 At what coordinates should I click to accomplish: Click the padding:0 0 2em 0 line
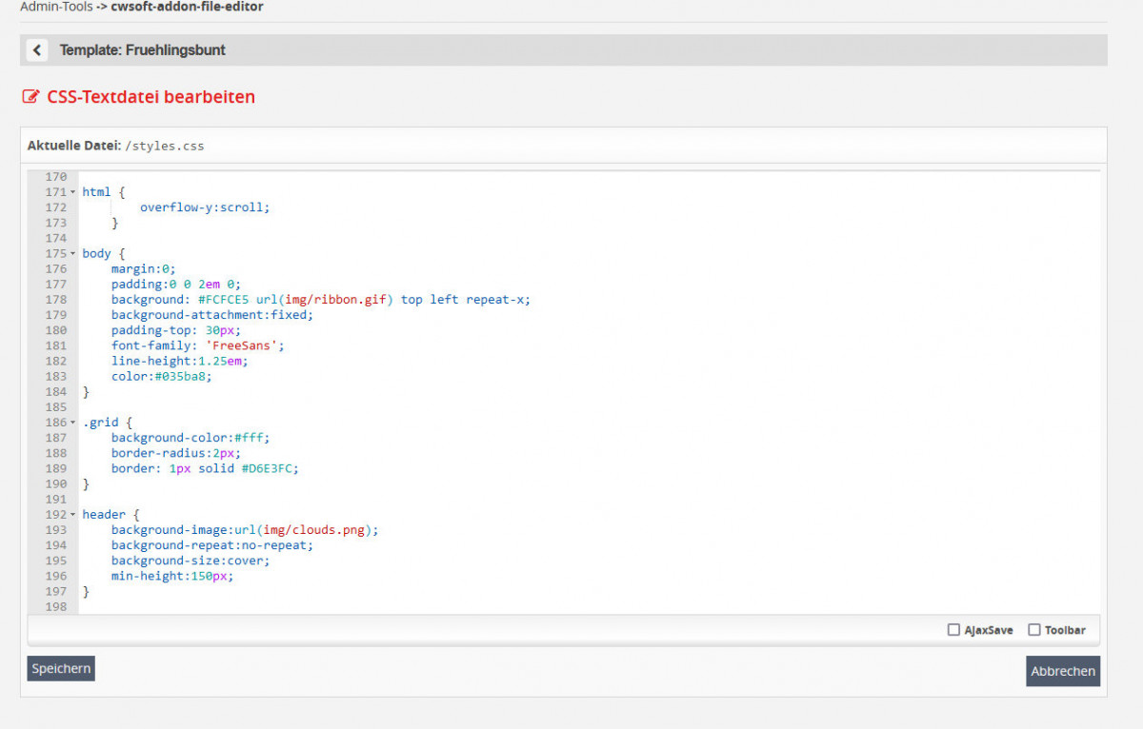tap(176, 285)
